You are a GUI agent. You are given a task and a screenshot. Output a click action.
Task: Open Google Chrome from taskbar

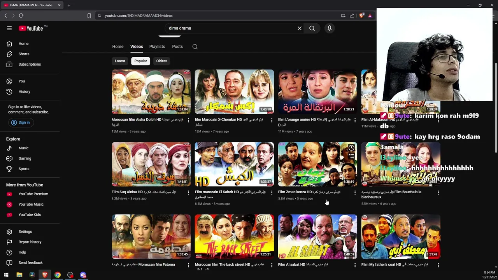(x=58, y=275)
